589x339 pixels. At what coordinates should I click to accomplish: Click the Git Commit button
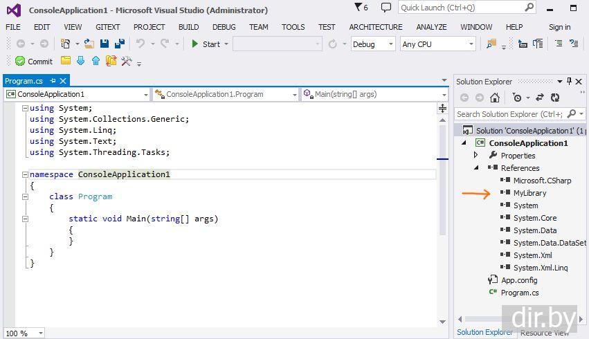coord(34,62)
